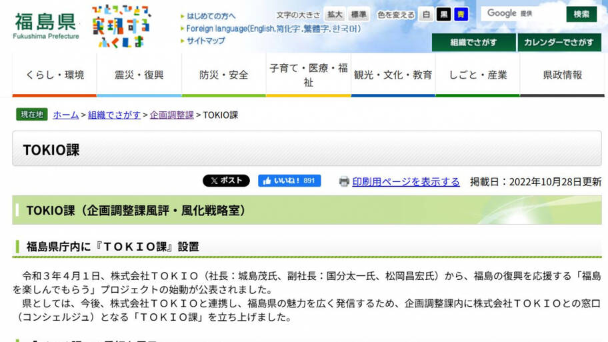Open the 防災・安全 navigation tab
Viewport: 608px width, 342px height.
pos(224,75)
